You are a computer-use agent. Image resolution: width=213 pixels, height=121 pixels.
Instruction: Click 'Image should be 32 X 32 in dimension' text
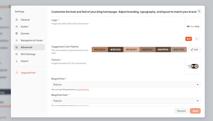click(69, 63)
